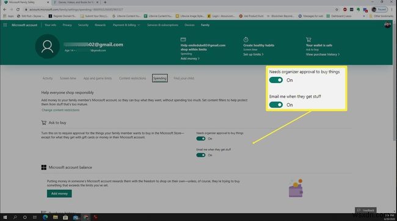The image size is (397, 221).
Task: Click the Set up limits link
Action: (253, 54)
